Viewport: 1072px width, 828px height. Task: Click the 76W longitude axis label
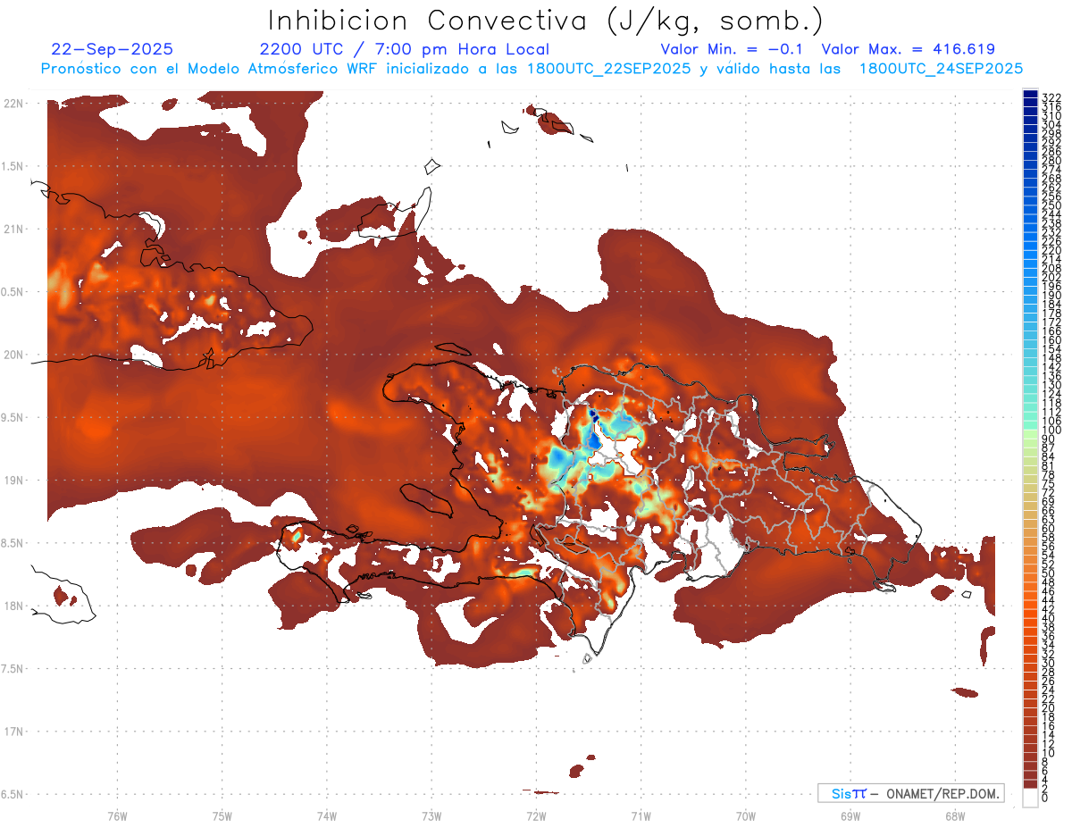117,815
